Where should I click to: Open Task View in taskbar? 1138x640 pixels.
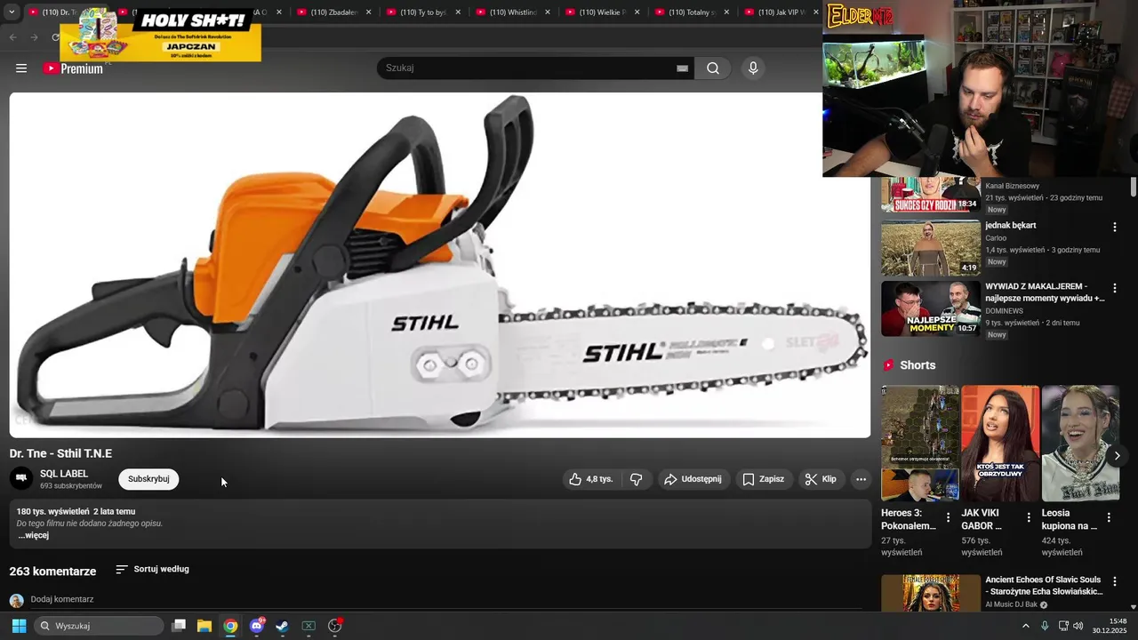click(179, 626)
